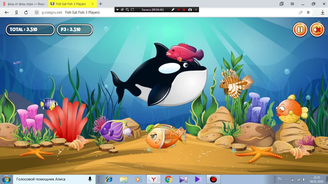The image size is (328, 184).
Task: Take a screenshot with the recorder camera icon
Action: click(x=190, y=10)
